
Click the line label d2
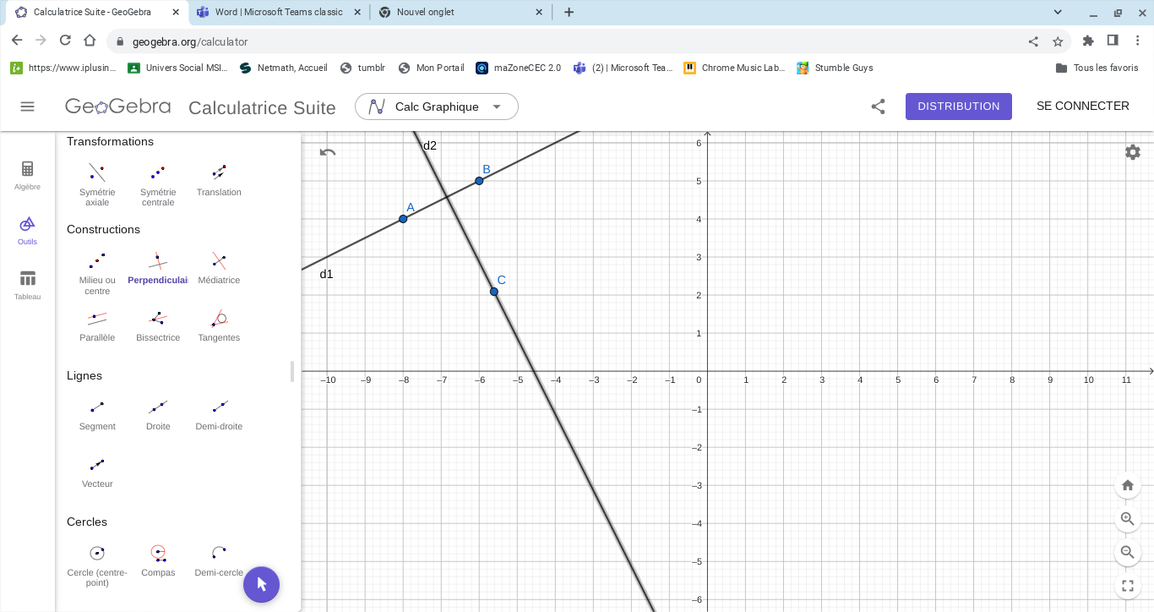tap(430, 145)
